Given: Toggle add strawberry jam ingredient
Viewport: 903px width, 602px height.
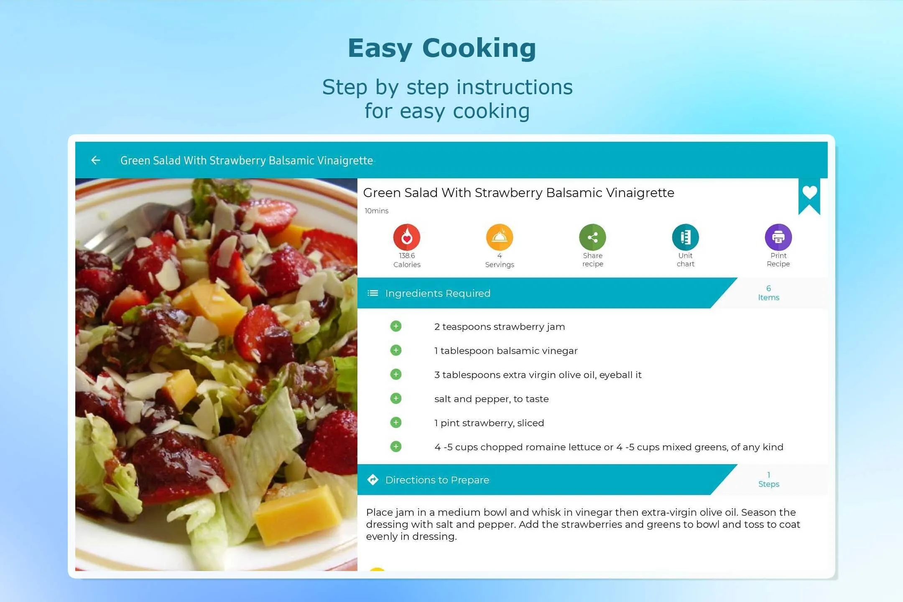Looking at the screenshot, I should click(396, 327).
